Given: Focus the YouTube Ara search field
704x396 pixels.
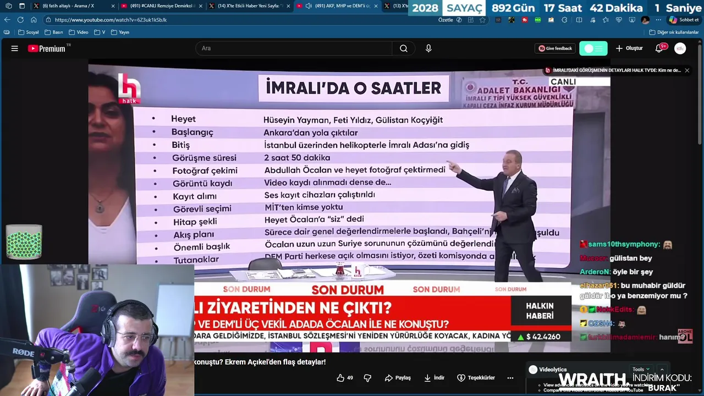Looking at the screenshot, I should click(294, 48).
